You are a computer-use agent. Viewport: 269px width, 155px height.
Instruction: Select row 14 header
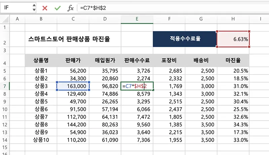pyautogui.click(x=5, y=140)
